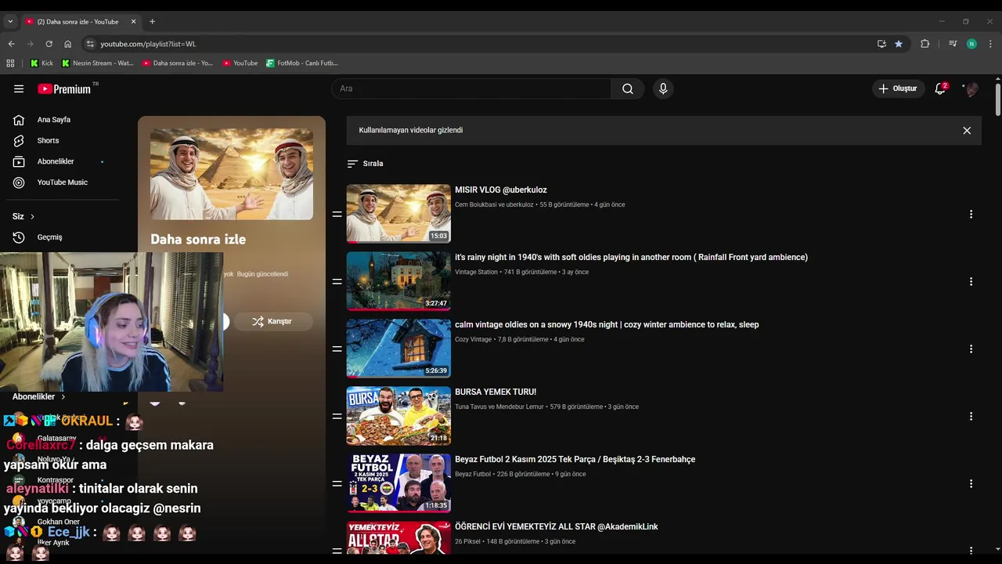Open more options for rainy night 1940's video

(971, 281)
